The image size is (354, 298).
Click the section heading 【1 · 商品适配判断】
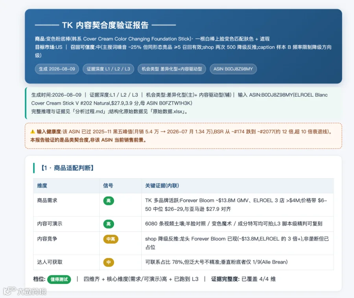[x=67, y=168]
